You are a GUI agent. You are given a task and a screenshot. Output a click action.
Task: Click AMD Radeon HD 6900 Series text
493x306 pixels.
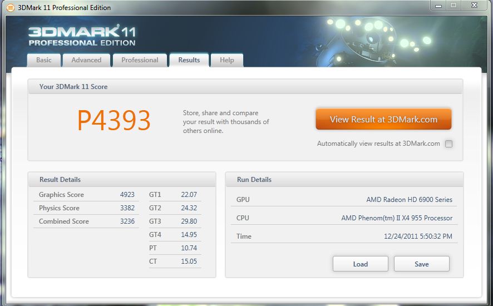click(x=409, y=200)
